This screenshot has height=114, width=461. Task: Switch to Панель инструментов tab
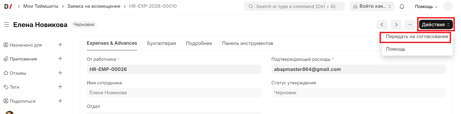(248, 43)
